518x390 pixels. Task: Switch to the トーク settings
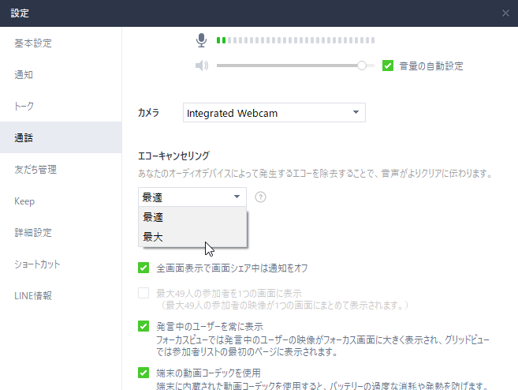click(61, 106)
